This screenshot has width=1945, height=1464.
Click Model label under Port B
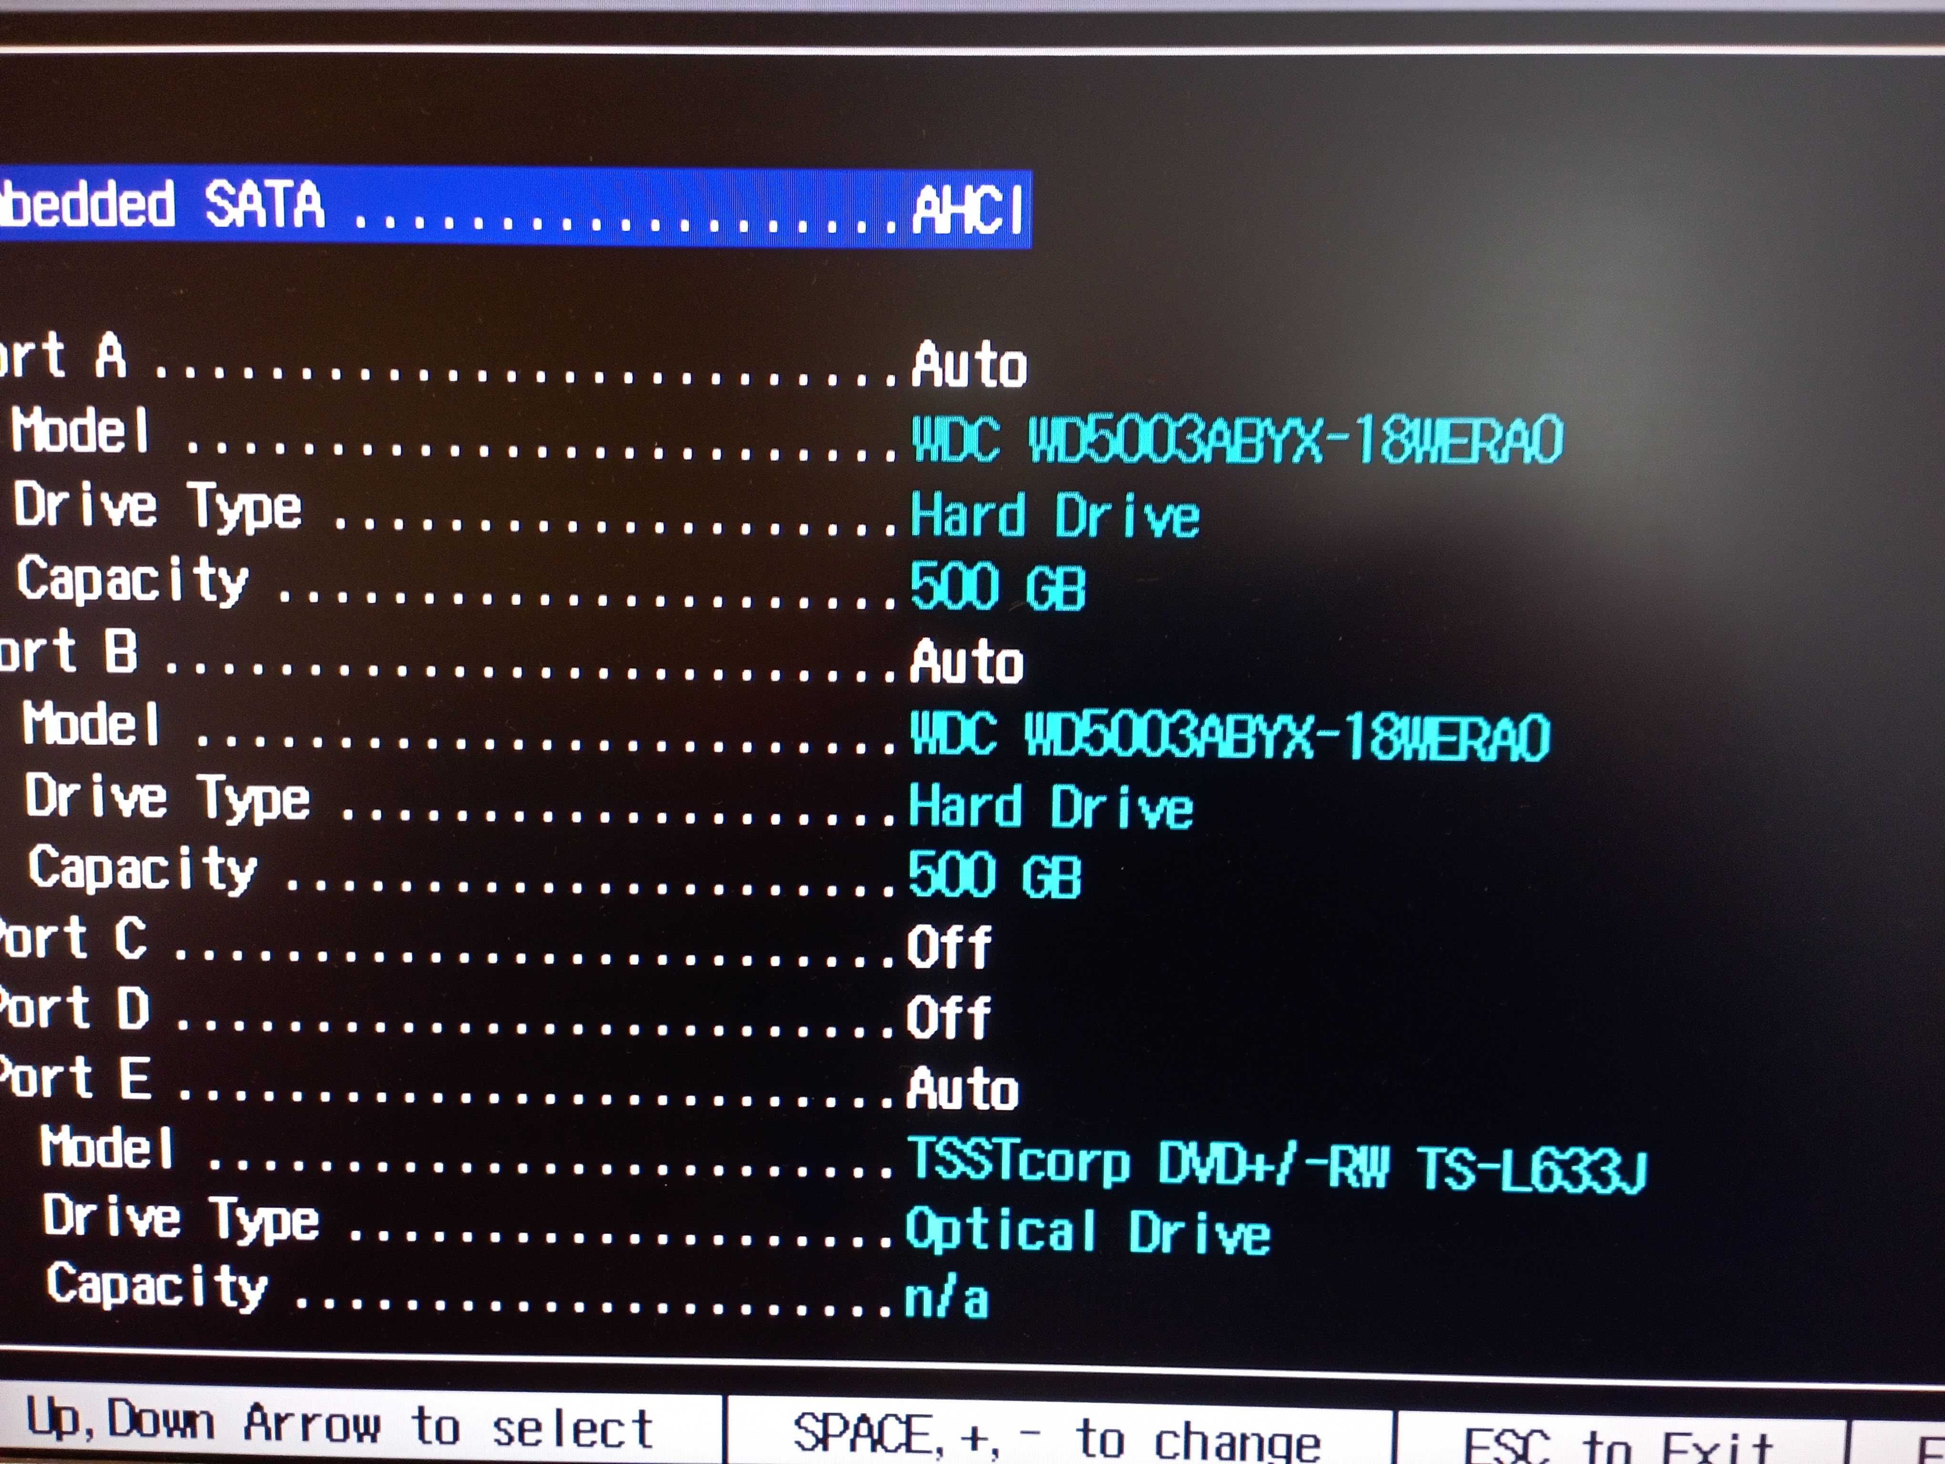coord(92,723)
